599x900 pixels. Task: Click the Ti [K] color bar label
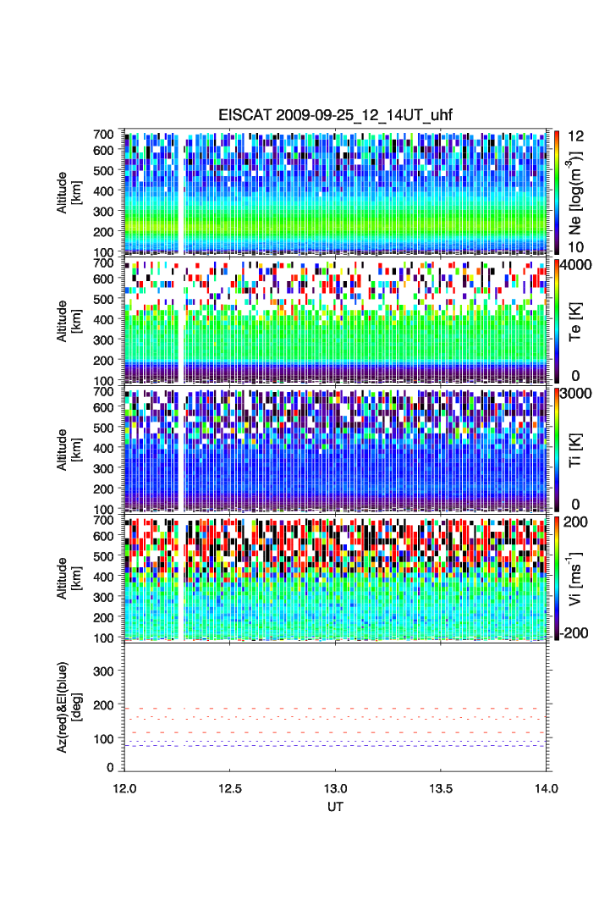click(577, 450)
